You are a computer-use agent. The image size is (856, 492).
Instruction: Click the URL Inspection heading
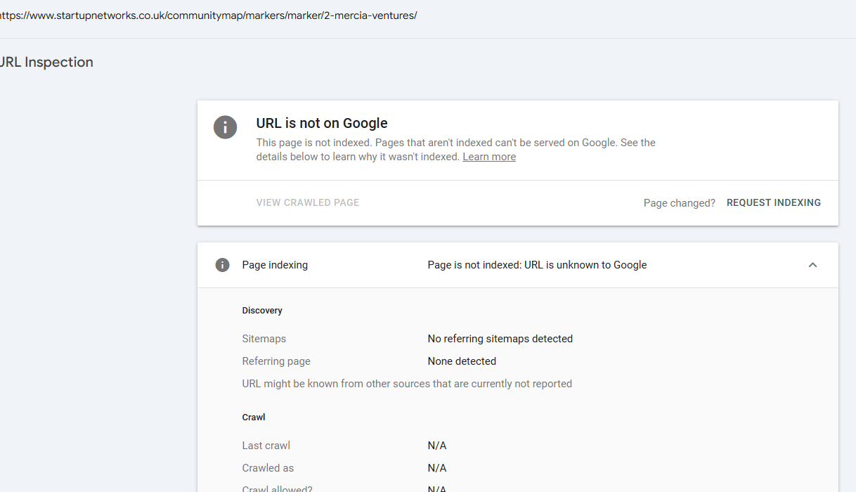tap(46, 62)
